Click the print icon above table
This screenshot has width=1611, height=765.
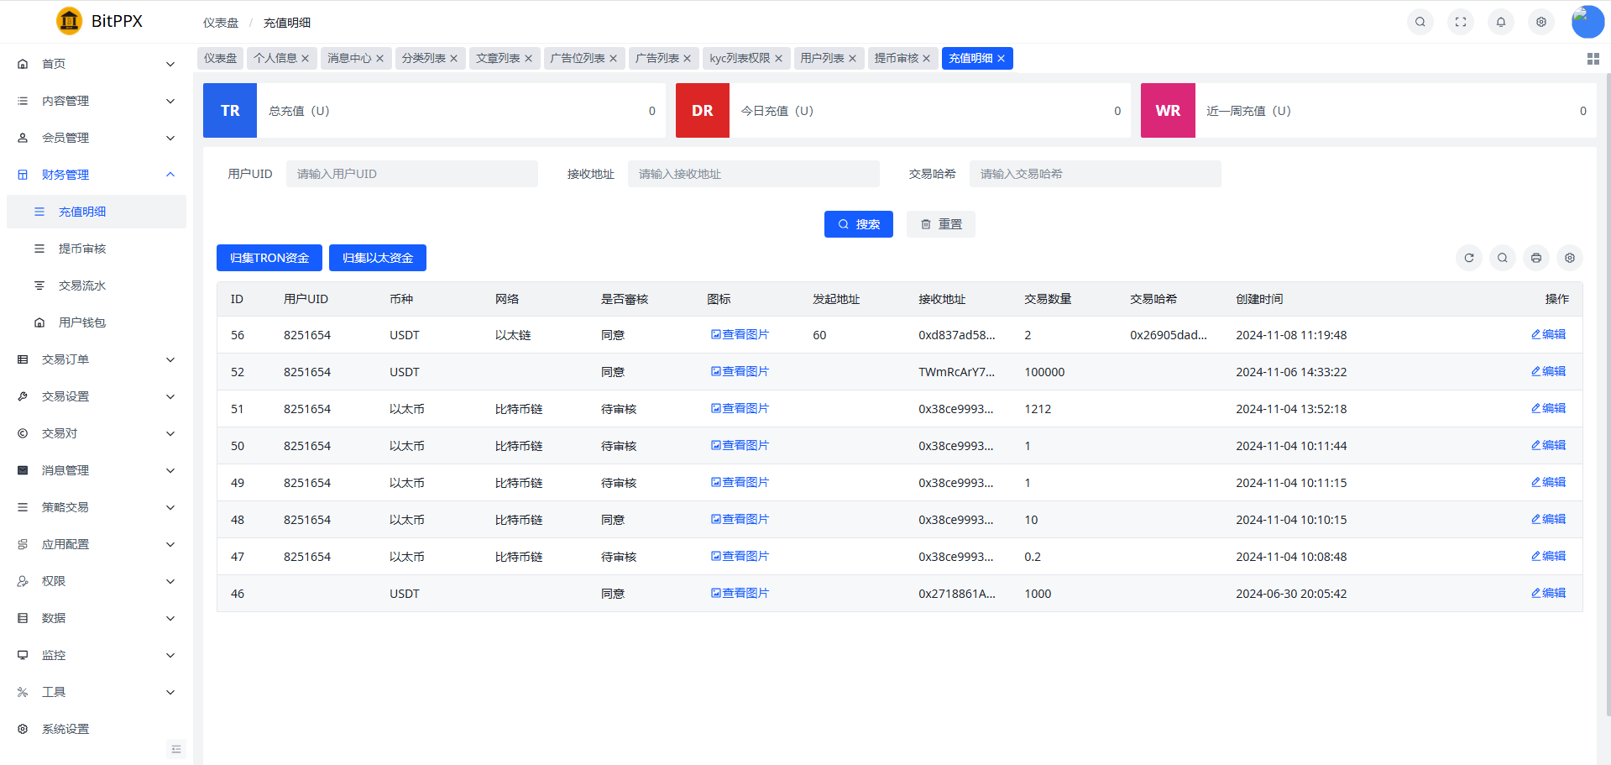tap(1535, 258)
